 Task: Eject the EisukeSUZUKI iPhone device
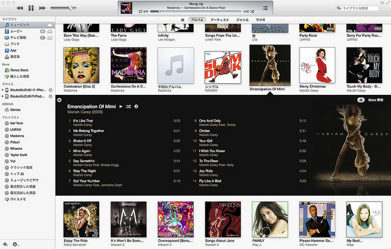pos(51,90)
